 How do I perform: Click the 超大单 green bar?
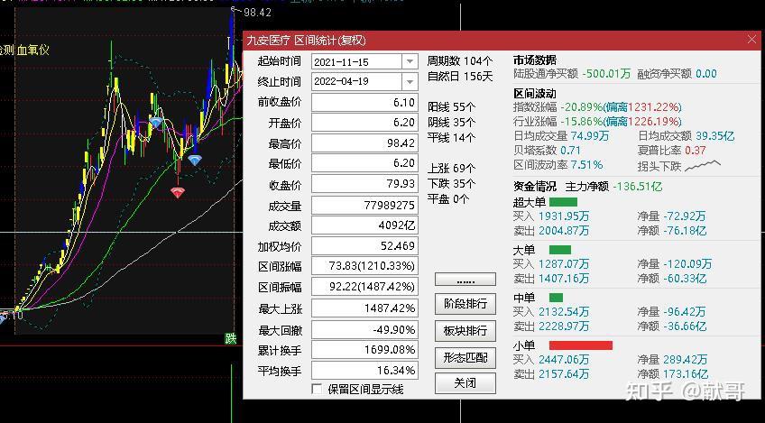pyautogui.click(x=563, y=202)
